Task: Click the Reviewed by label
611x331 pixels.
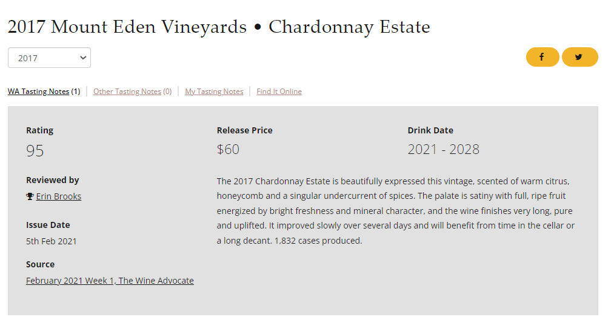Action: [53, 180]
